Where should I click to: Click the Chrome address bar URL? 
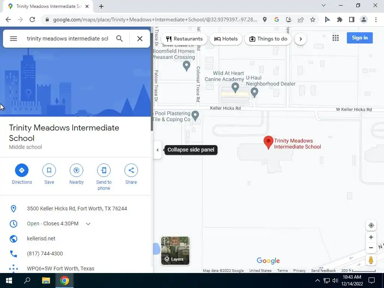[155, 19]
